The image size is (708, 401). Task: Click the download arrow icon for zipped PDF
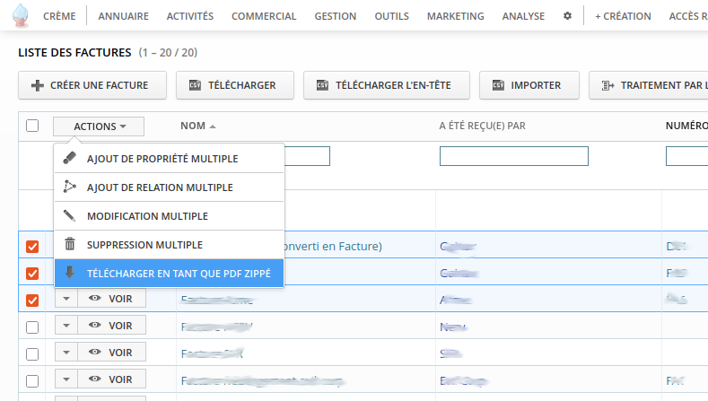click(70, 273)
